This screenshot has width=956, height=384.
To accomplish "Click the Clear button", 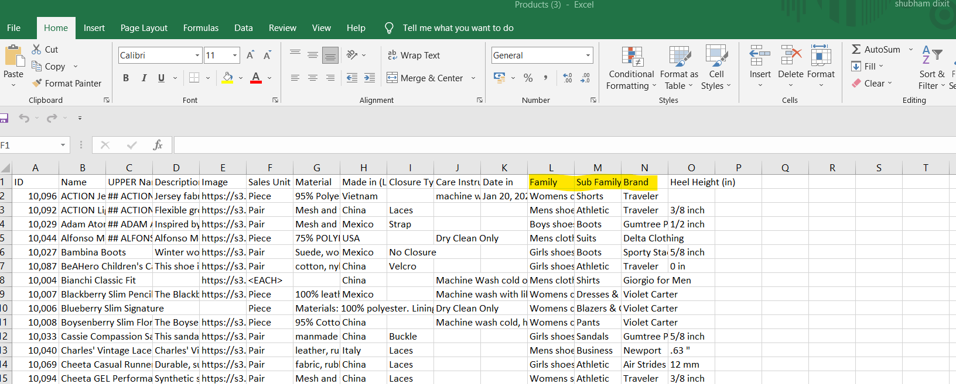I will (871, 84).
